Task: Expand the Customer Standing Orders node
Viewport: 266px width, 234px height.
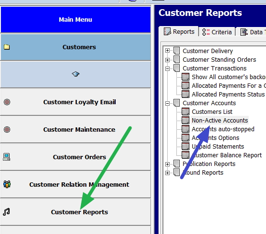Action: [167, 60]
